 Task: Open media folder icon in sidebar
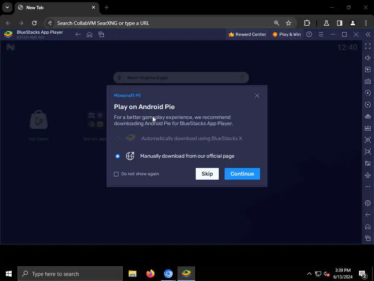pyautogui.click(x=368, y=163)
